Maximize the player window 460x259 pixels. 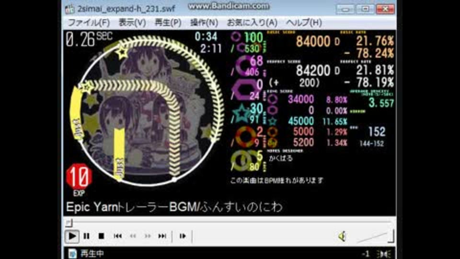point(365,9)
